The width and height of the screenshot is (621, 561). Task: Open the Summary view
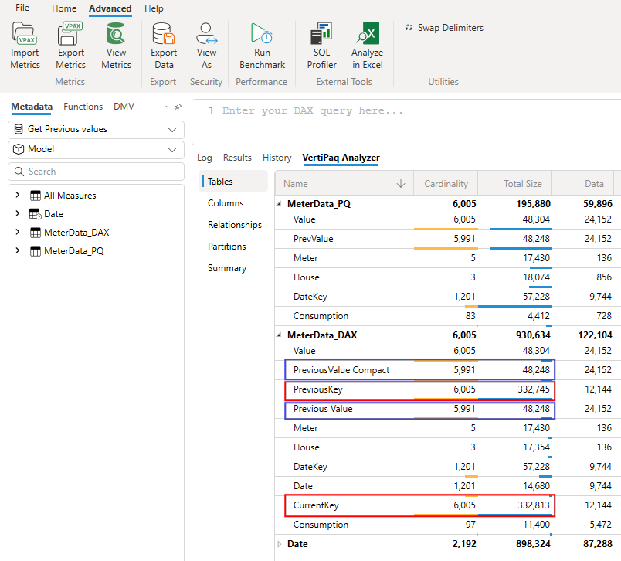coord(227,268)
